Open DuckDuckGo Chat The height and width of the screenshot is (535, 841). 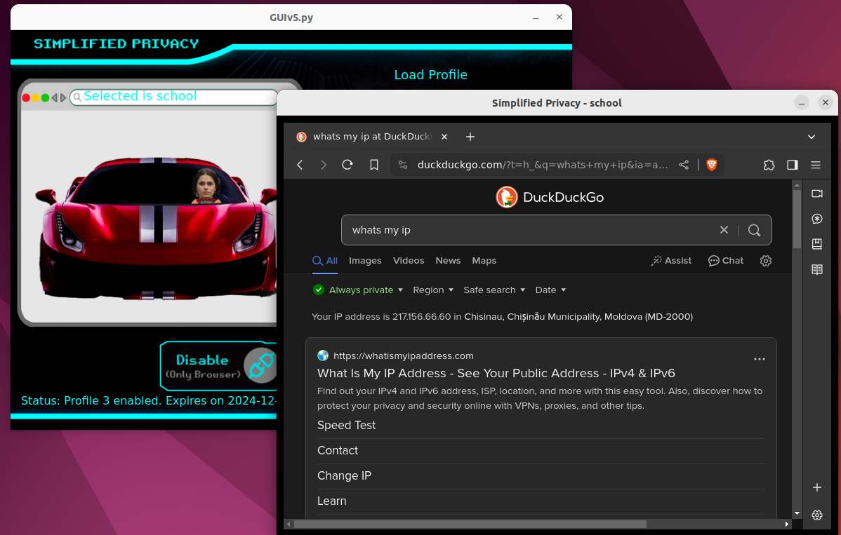[726, 261]
